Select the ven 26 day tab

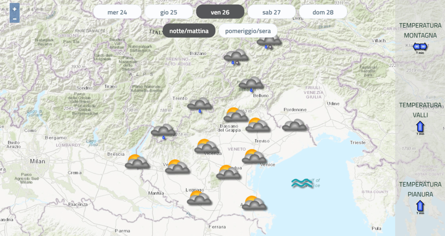click(220, 12)
